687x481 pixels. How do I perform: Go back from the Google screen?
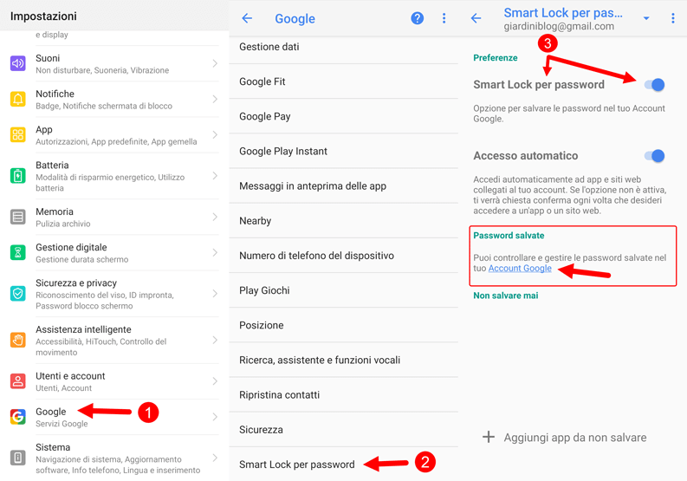pyautogui.click(x=247, y=18)
